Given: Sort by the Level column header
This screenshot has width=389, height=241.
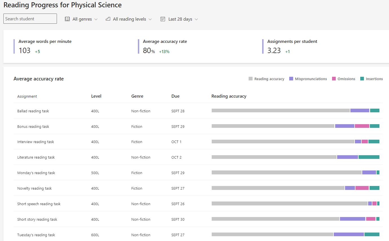Looking at the screenshot, I should (x=96, y=96).
